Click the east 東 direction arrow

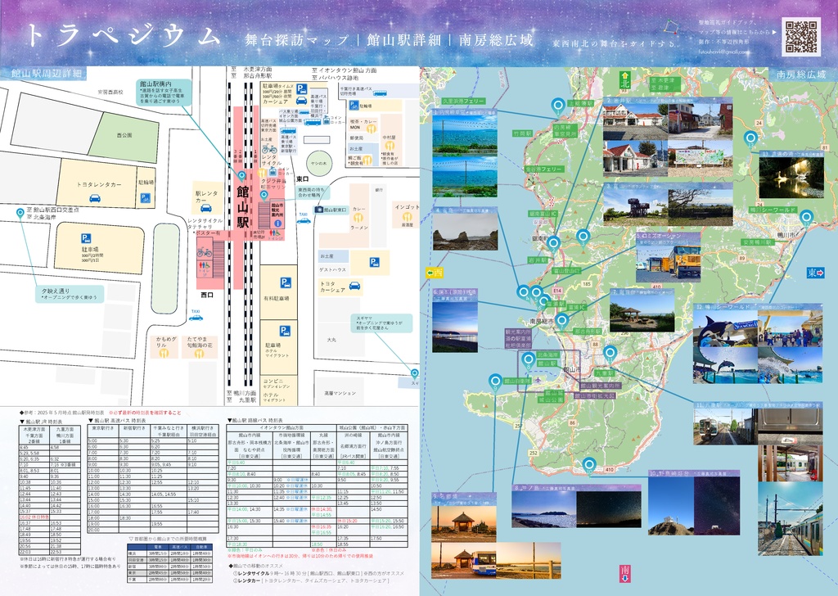[816, 273]
